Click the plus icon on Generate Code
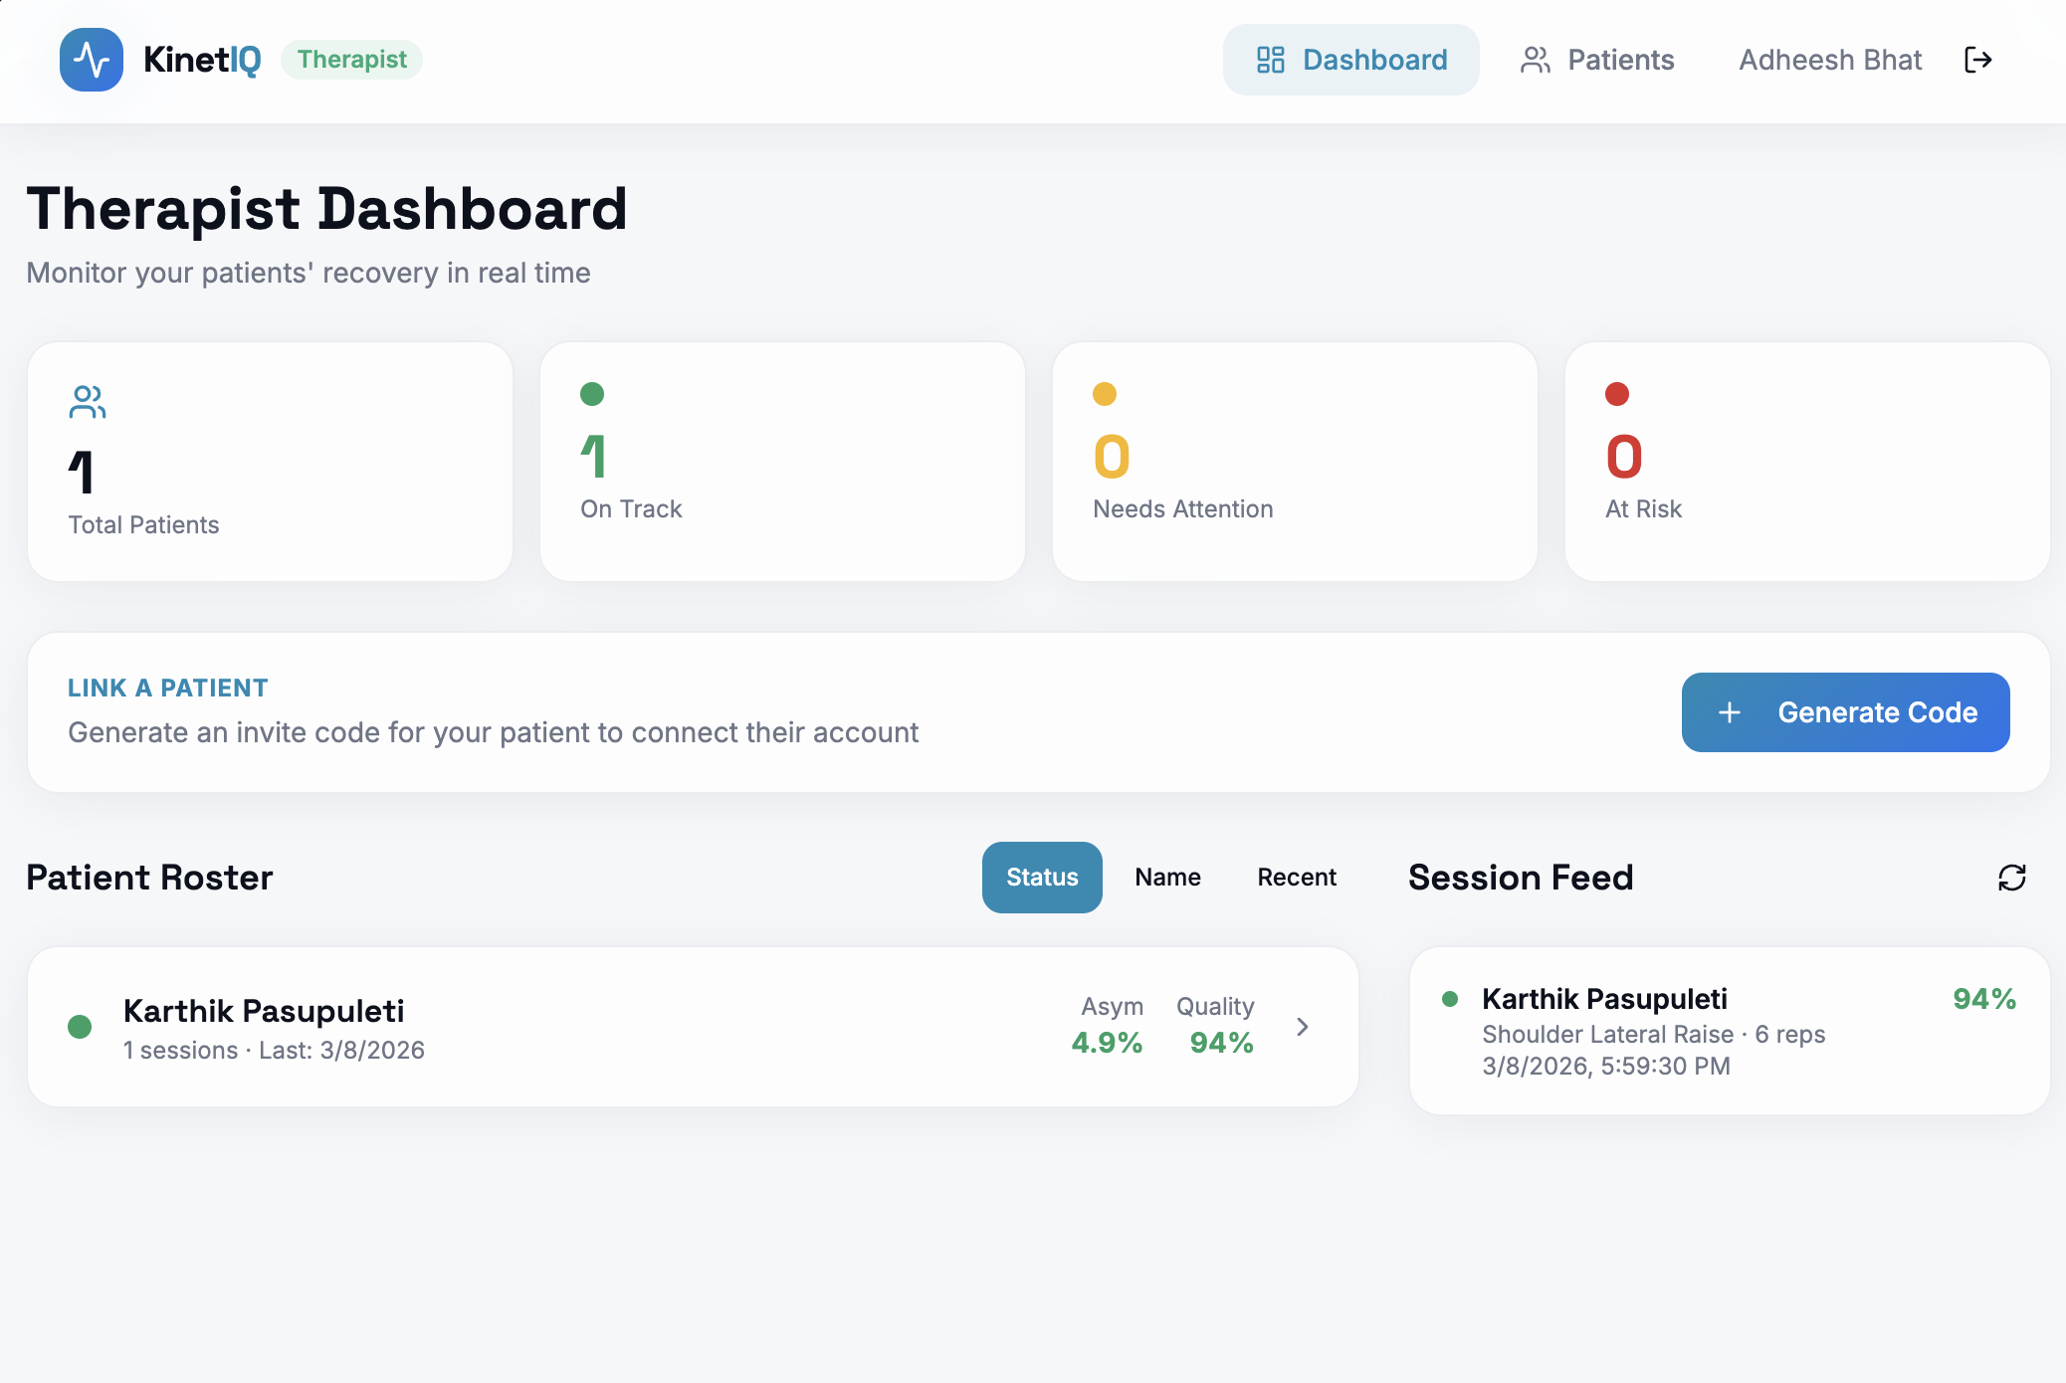The height and width of the screenshot is (1383, 2066). (1730, 712)
